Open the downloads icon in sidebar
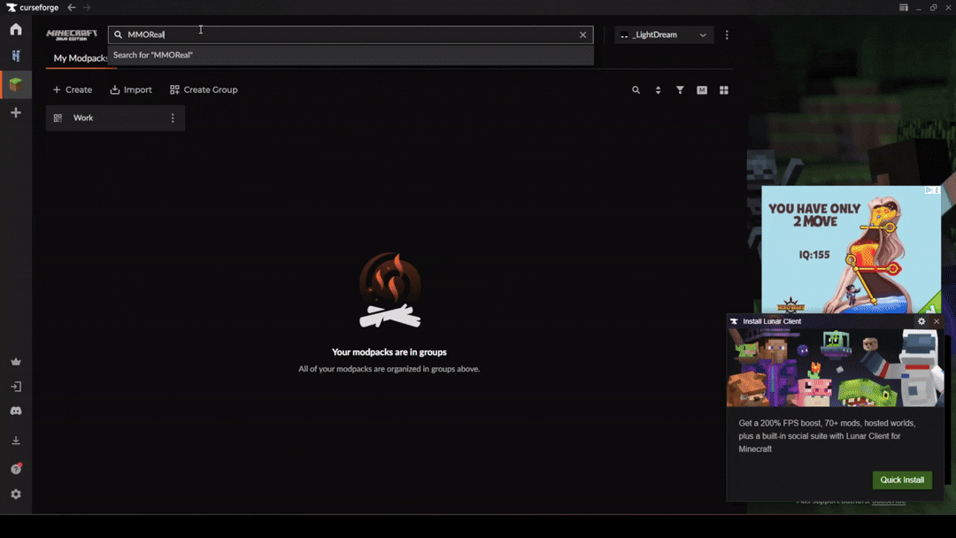Screen dimensions: 956x538 coord(16,440)
